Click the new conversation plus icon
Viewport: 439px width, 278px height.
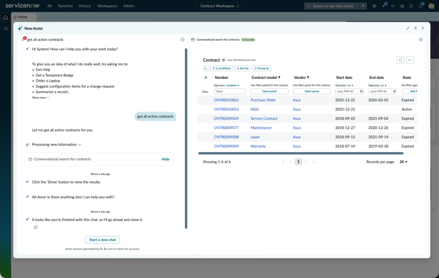click(183, 40)
